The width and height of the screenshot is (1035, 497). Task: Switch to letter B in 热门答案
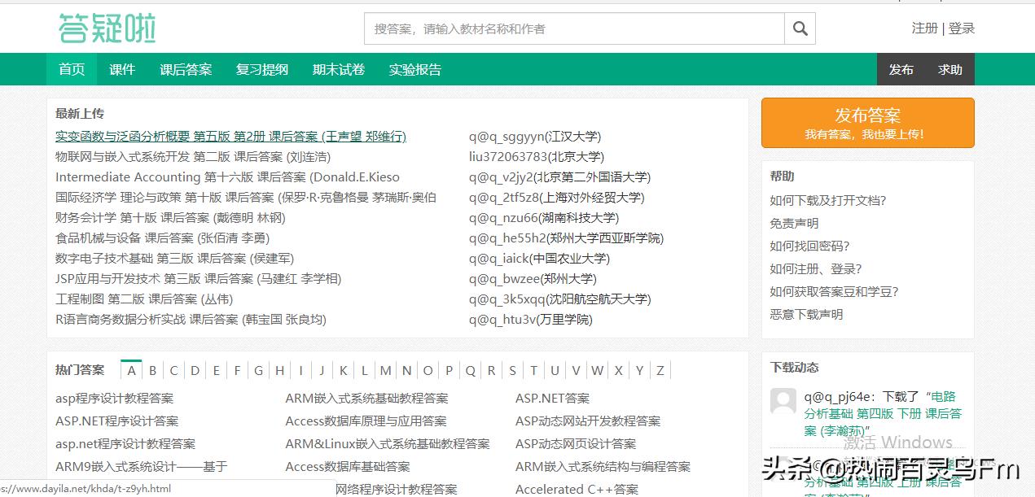[x=152, y=370]
